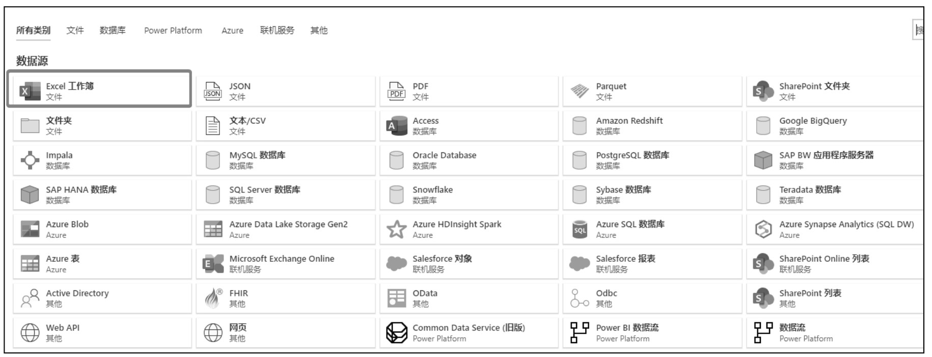
Task: Choose the Web API data source
Action: pos(102,333)
